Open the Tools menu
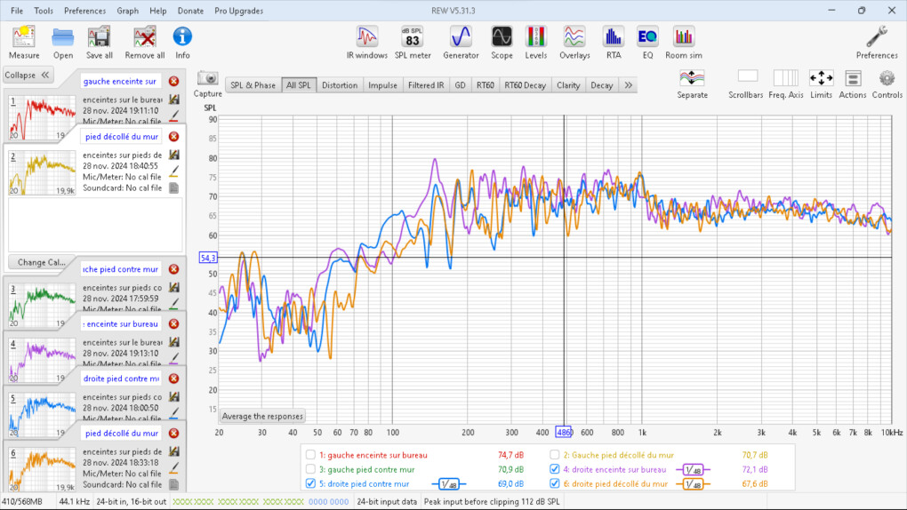 click(44, 11)
